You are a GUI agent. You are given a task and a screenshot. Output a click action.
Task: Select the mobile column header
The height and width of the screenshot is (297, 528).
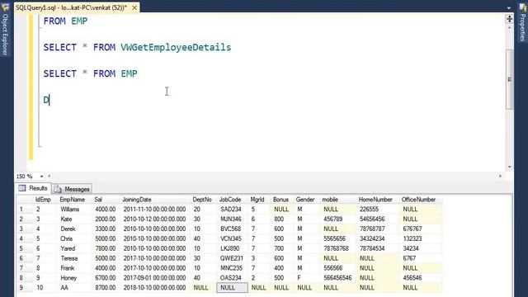pyautogui.click(x=338, y=200)
